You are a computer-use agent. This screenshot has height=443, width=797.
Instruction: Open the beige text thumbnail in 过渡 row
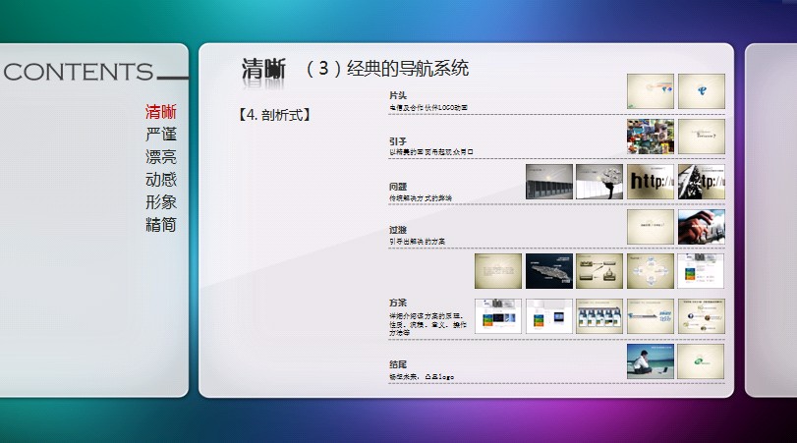(x=651, y=227)
